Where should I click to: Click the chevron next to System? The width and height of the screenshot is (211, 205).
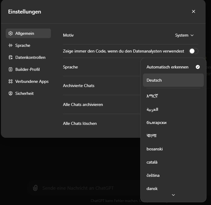[x=192, y=35]
